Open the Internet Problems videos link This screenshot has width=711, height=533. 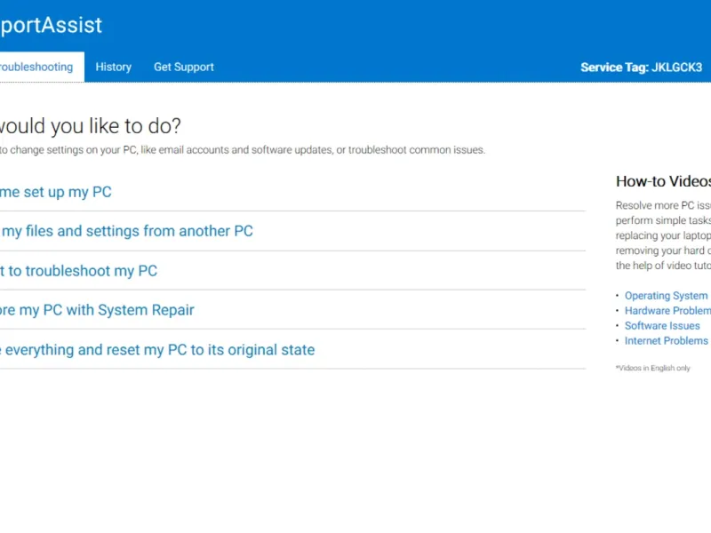(666, 340)
